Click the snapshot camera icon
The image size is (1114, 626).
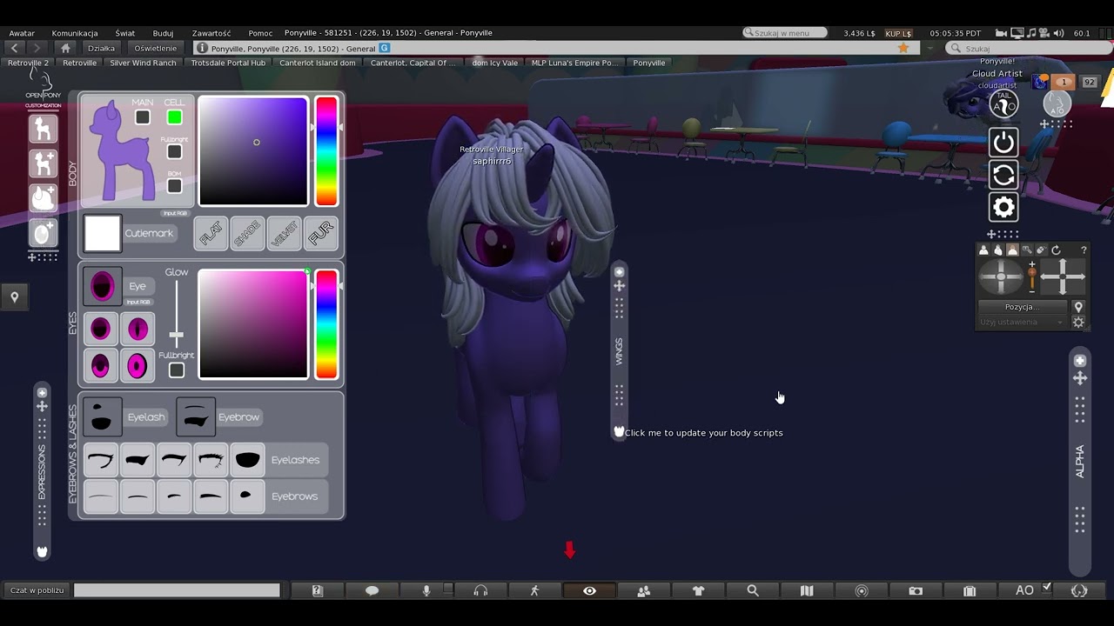point(916,590)
